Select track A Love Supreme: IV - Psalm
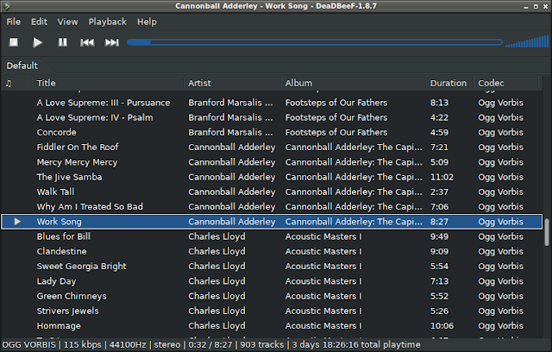 click(x=272, y=117)
